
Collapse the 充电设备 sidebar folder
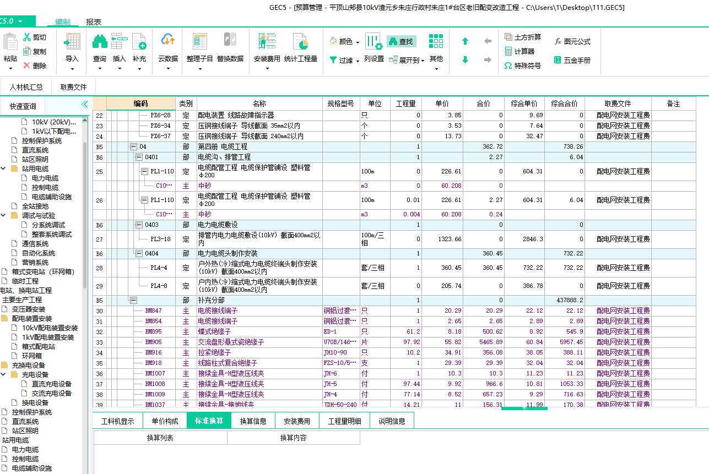click(x=4, y=374)
